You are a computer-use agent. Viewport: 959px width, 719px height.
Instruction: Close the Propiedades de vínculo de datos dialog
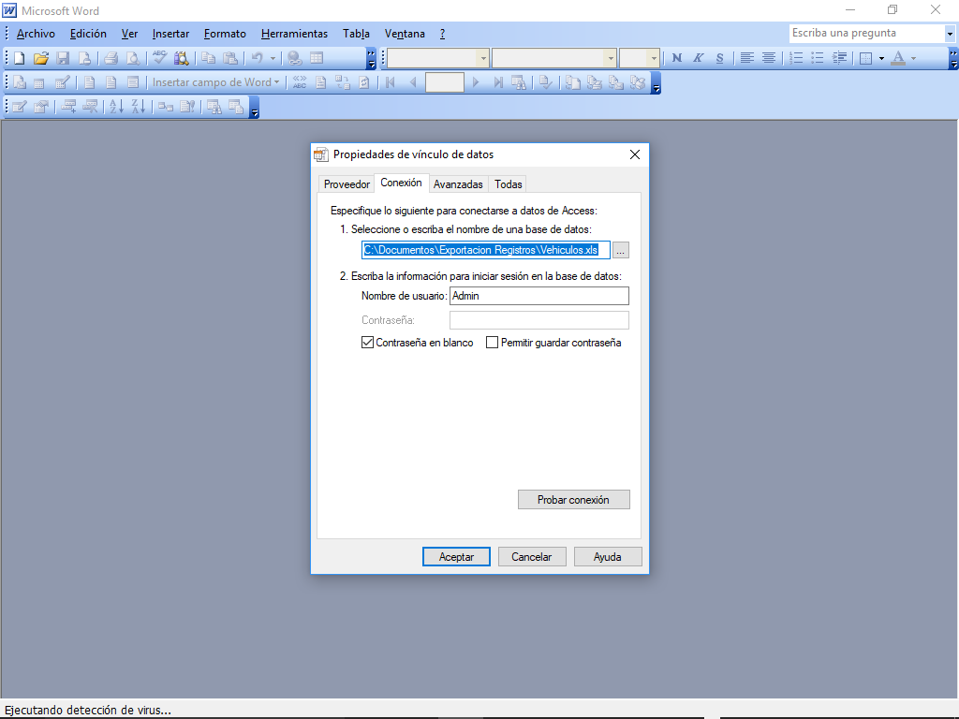pyautogui.click(x=635, y=154)
